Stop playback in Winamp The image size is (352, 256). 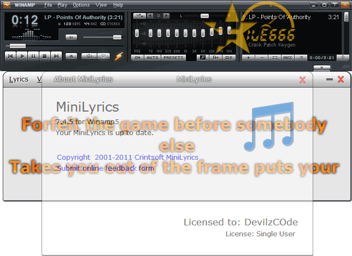(x=45, y=56)
